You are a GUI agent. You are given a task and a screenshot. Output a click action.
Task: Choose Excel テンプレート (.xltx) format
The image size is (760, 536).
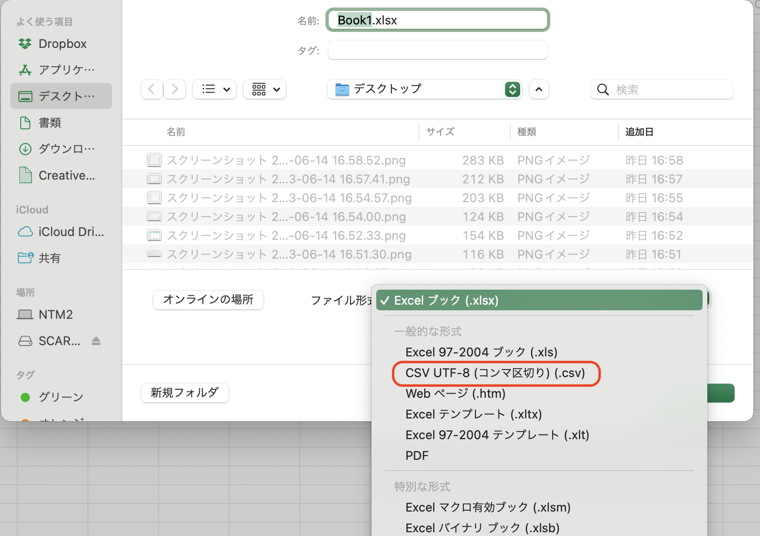pyautogui.click(x=539, y=414)
